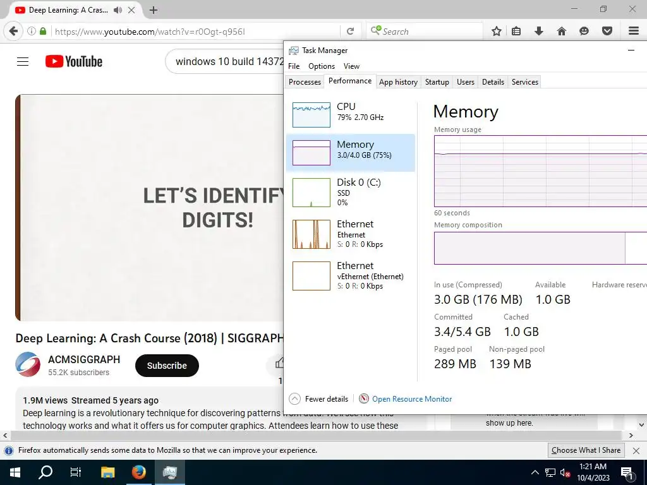Screen dimensions: 647x485
Task: Open Task Manager File menu
Action: (x=294, y=66)
